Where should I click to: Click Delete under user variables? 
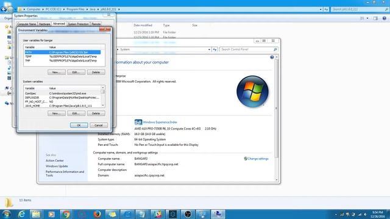coord(96,72)
